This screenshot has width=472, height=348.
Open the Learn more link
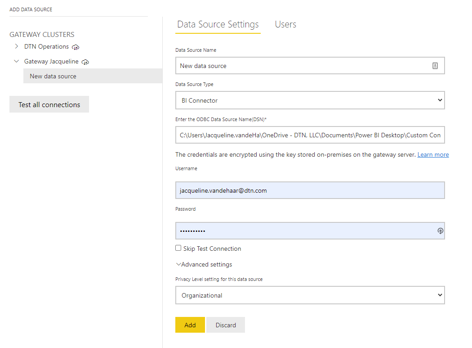[x=433, y=155]
